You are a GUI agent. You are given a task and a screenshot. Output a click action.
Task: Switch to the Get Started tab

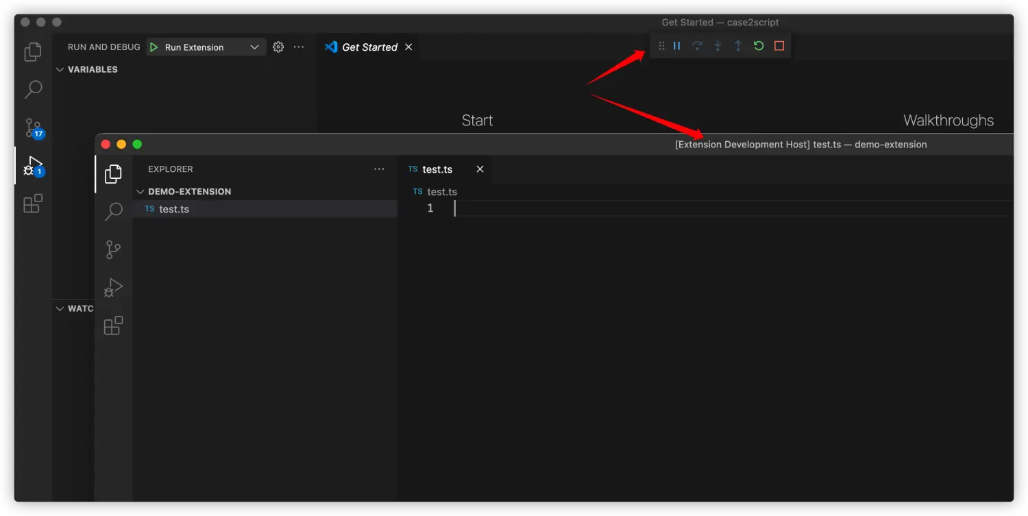click(369, 47)
